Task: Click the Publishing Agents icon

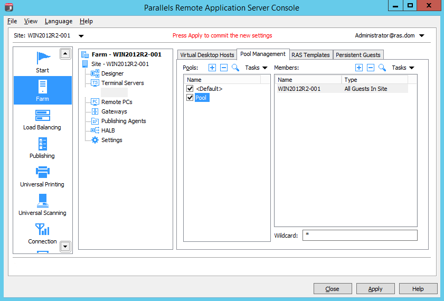Action: (95, 121)
